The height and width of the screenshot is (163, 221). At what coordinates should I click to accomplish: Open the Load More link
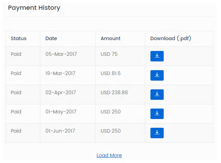point(109,155)
